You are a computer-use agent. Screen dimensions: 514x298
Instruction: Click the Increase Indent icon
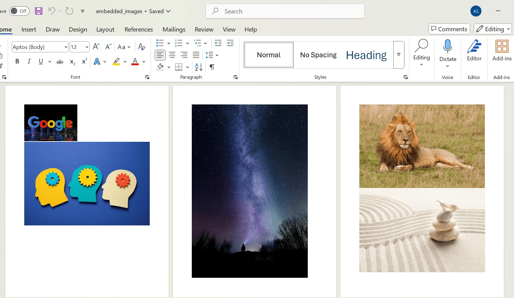pyautogui.click(x=230, y=43)
